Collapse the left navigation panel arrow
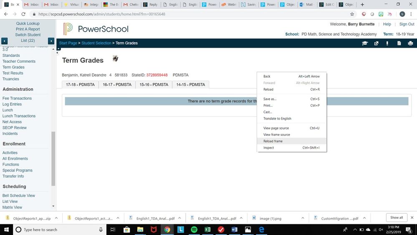Viewport: 417px width, 235px height. click(x=58, y=53)
